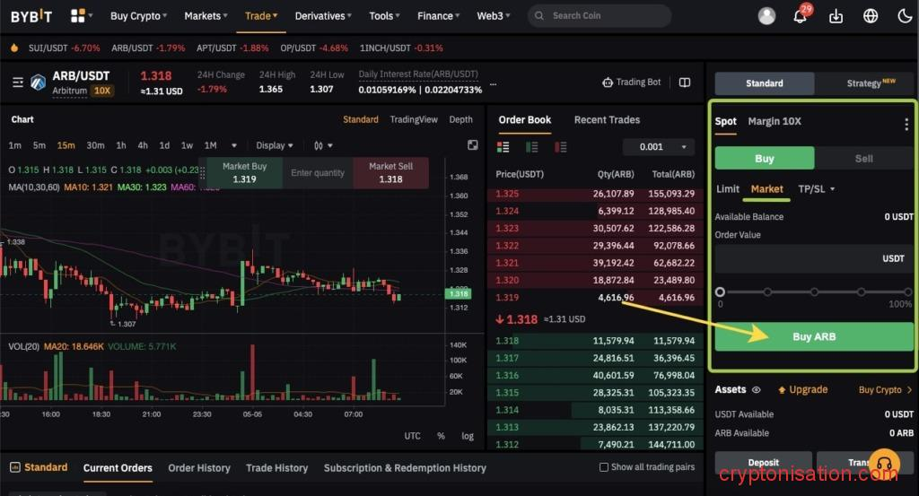The image size is (919, 496).
Task: Open the more stats ellipsis next to interest rate
Action: coord(493,83)
